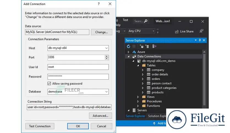The image size is (230, 133).
Task: Click the search magnifier in Visual Studio
Action: pos(146,21)
